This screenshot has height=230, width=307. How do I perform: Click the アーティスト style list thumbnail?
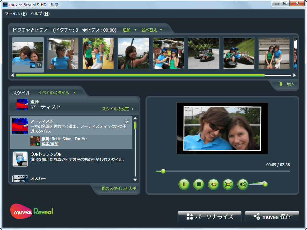[x=20, y=126]
